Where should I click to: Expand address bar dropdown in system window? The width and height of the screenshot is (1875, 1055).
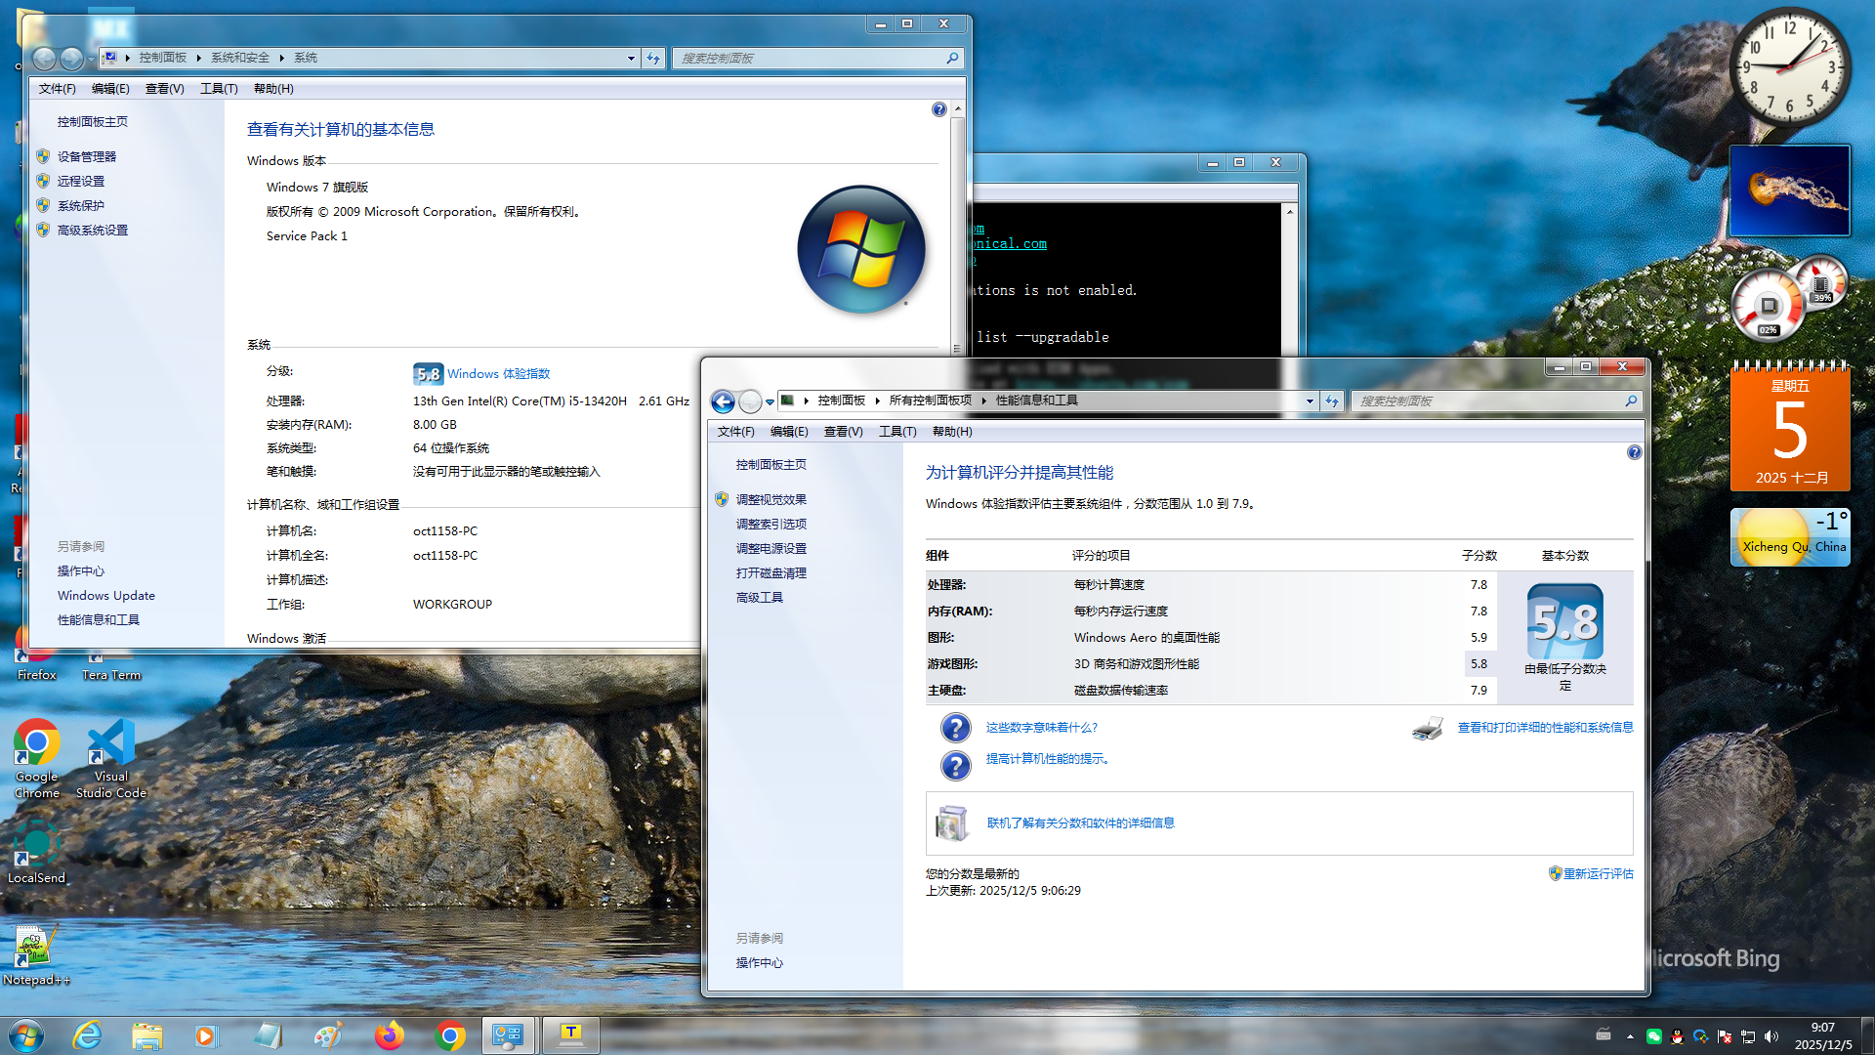point(631,59)
